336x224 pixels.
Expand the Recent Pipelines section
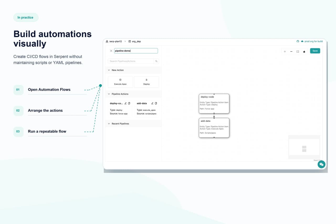(109, 124)
